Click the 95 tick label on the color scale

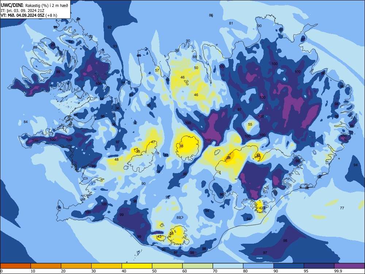click(x=306, y=271)
